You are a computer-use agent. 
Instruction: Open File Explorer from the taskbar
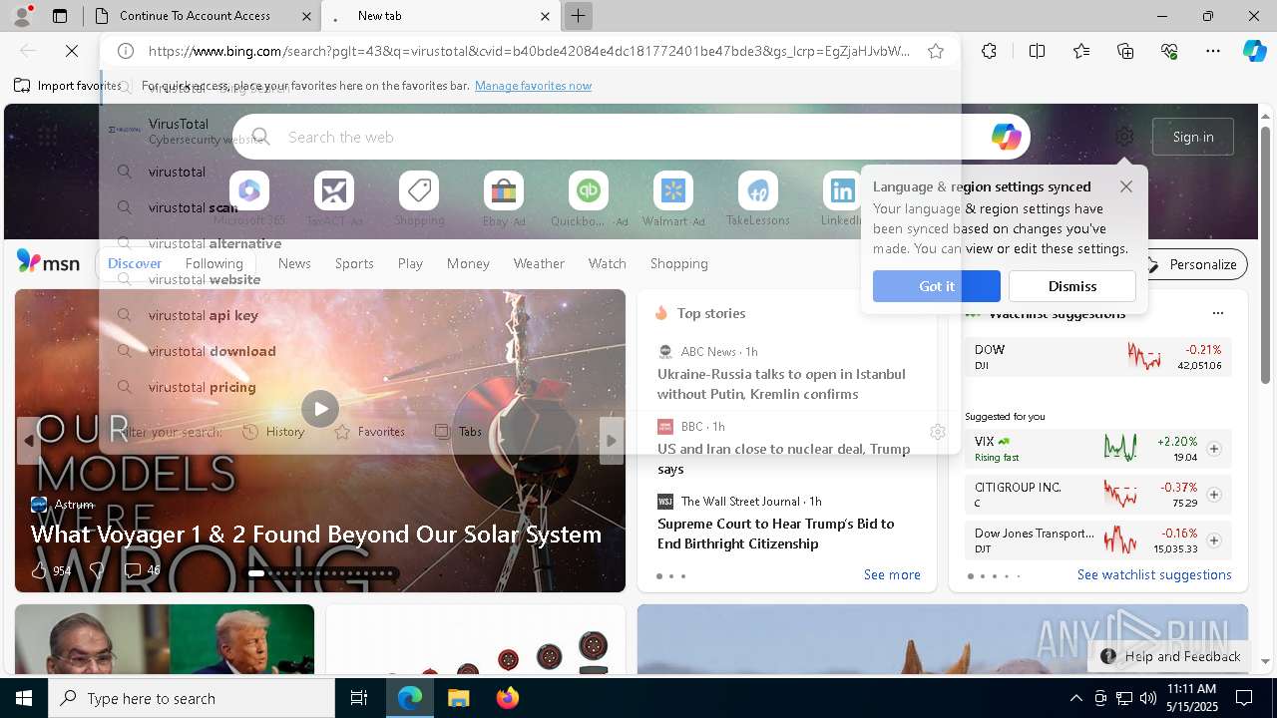click(x=458, y=698)
